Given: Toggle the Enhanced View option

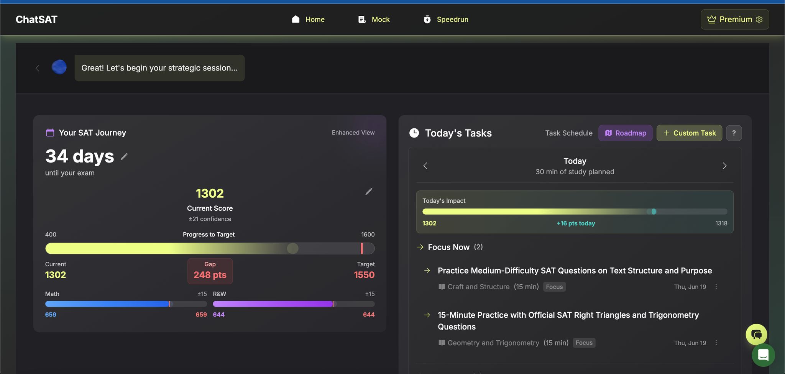Looking at the screenshot, I should click(x=353, y=133).
